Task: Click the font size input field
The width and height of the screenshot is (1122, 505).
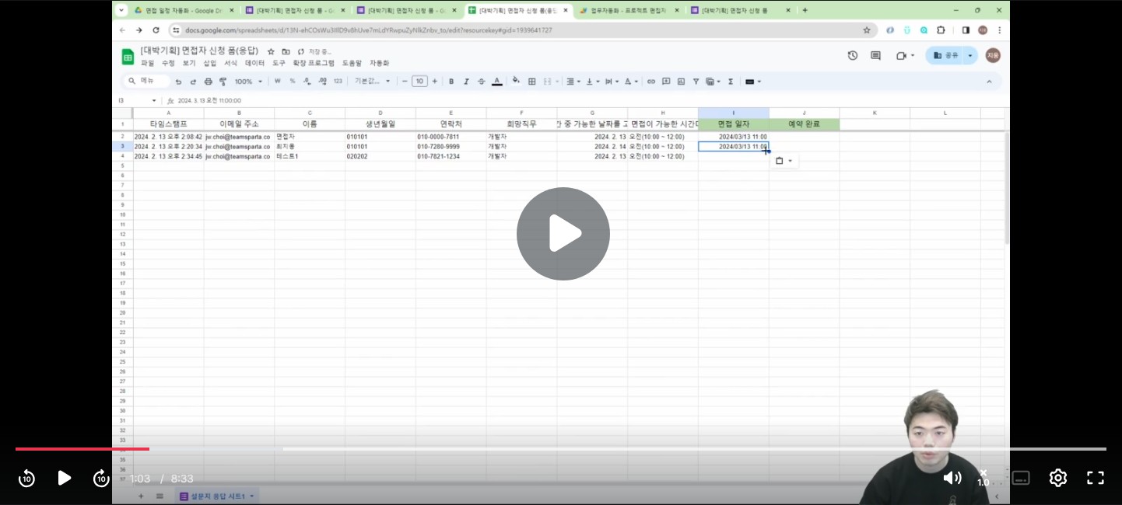Action: tap(419, 82)
